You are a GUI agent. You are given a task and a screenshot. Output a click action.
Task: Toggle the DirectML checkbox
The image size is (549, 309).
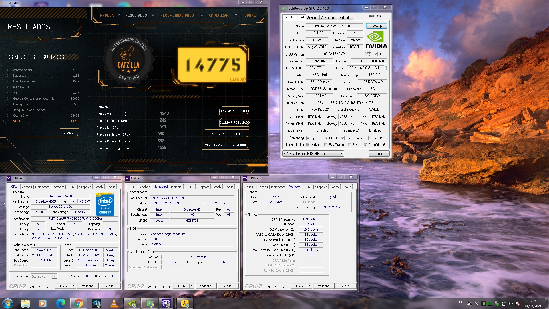click(x=370, y=138)
